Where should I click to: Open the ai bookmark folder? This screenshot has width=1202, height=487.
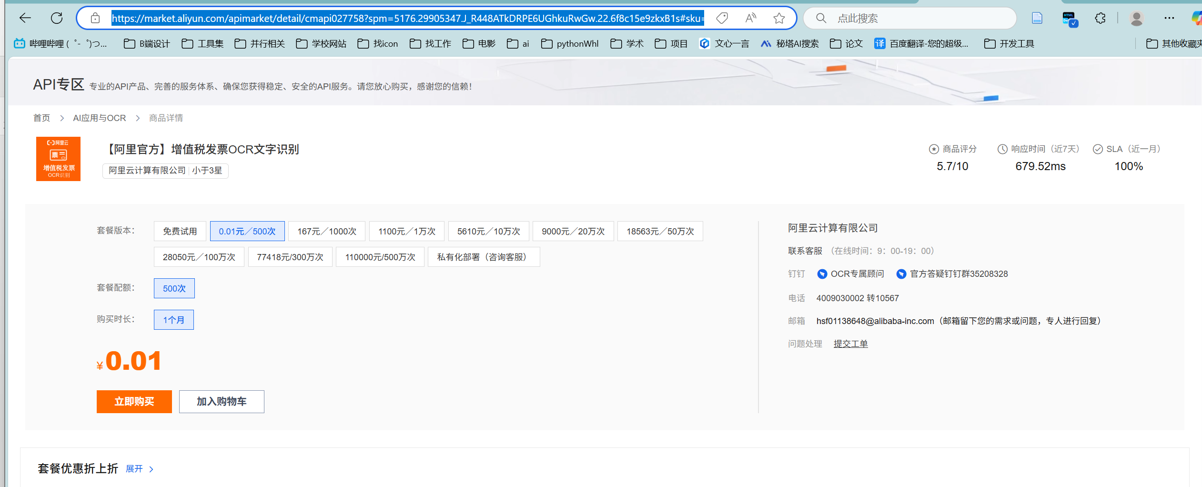click(518, 44)
